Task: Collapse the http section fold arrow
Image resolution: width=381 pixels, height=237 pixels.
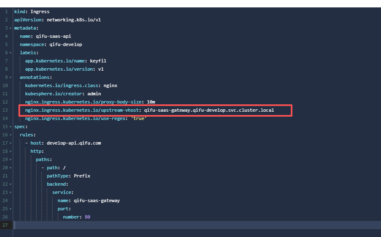Action: (10, 151)
